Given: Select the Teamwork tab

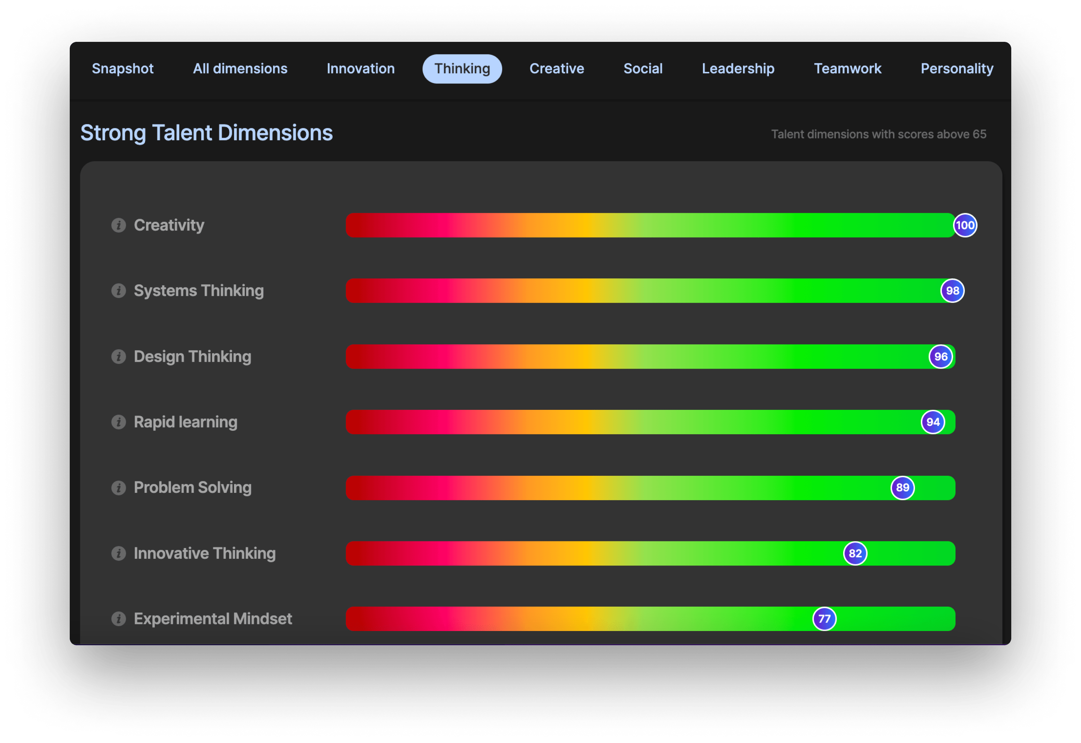Looking at the screenshot, I should (847, 69).
